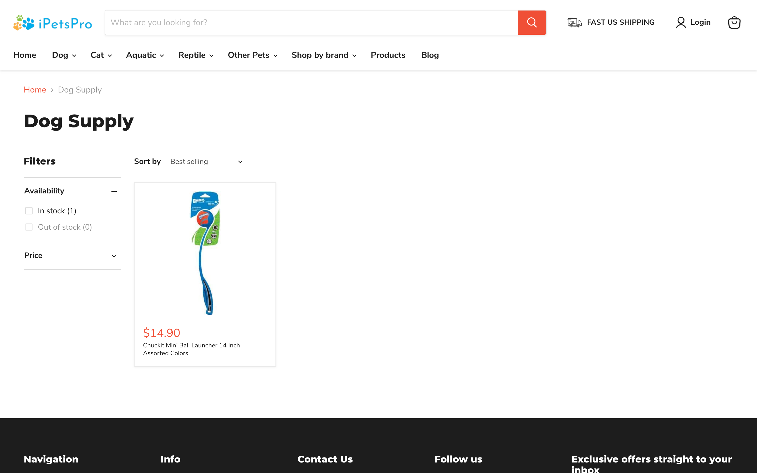Open the shopping cart bag icon

tap(734, 22)
